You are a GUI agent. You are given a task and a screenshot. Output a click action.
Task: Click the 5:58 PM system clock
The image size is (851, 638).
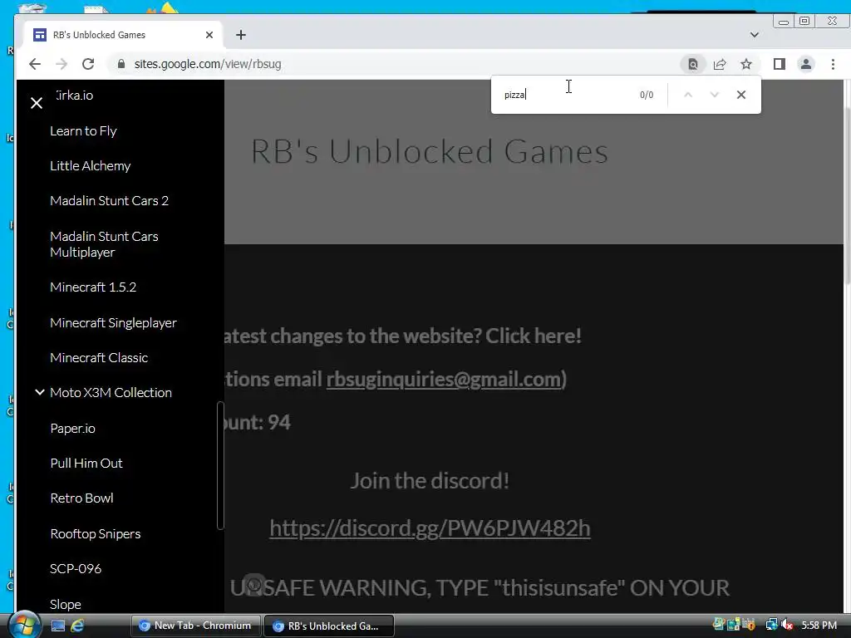[819, 626]
